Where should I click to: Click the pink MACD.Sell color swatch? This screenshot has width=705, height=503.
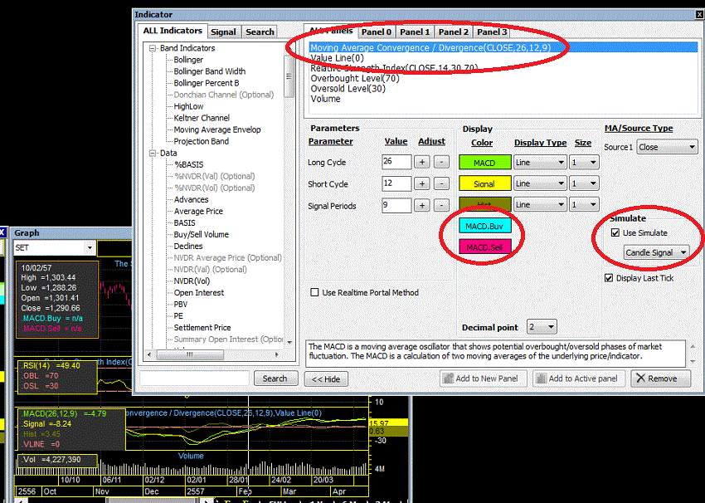(487, 247)
